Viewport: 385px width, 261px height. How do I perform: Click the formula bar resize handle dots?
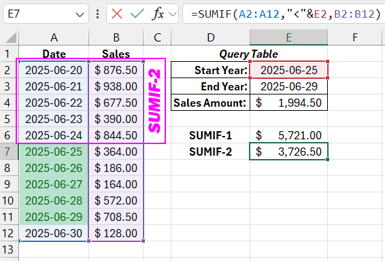(x=97, y=14)
